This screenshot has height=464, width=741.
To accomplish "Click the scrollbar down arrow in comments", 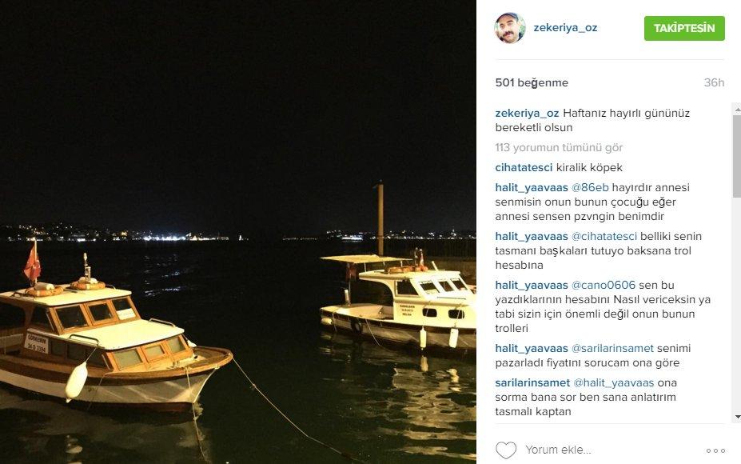I will [x=737, y=417].
